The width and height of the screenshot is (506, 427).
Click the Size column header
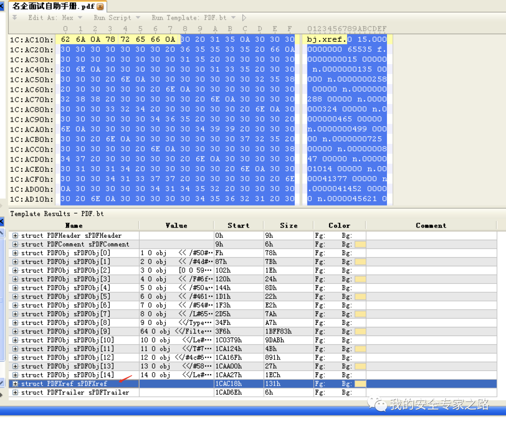tap(288, 225)
